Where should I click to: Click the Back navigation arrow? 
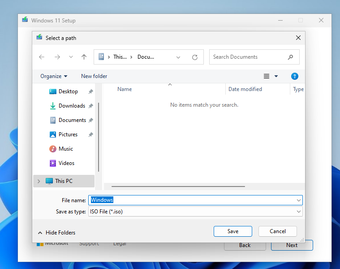(x=41, y=57)
